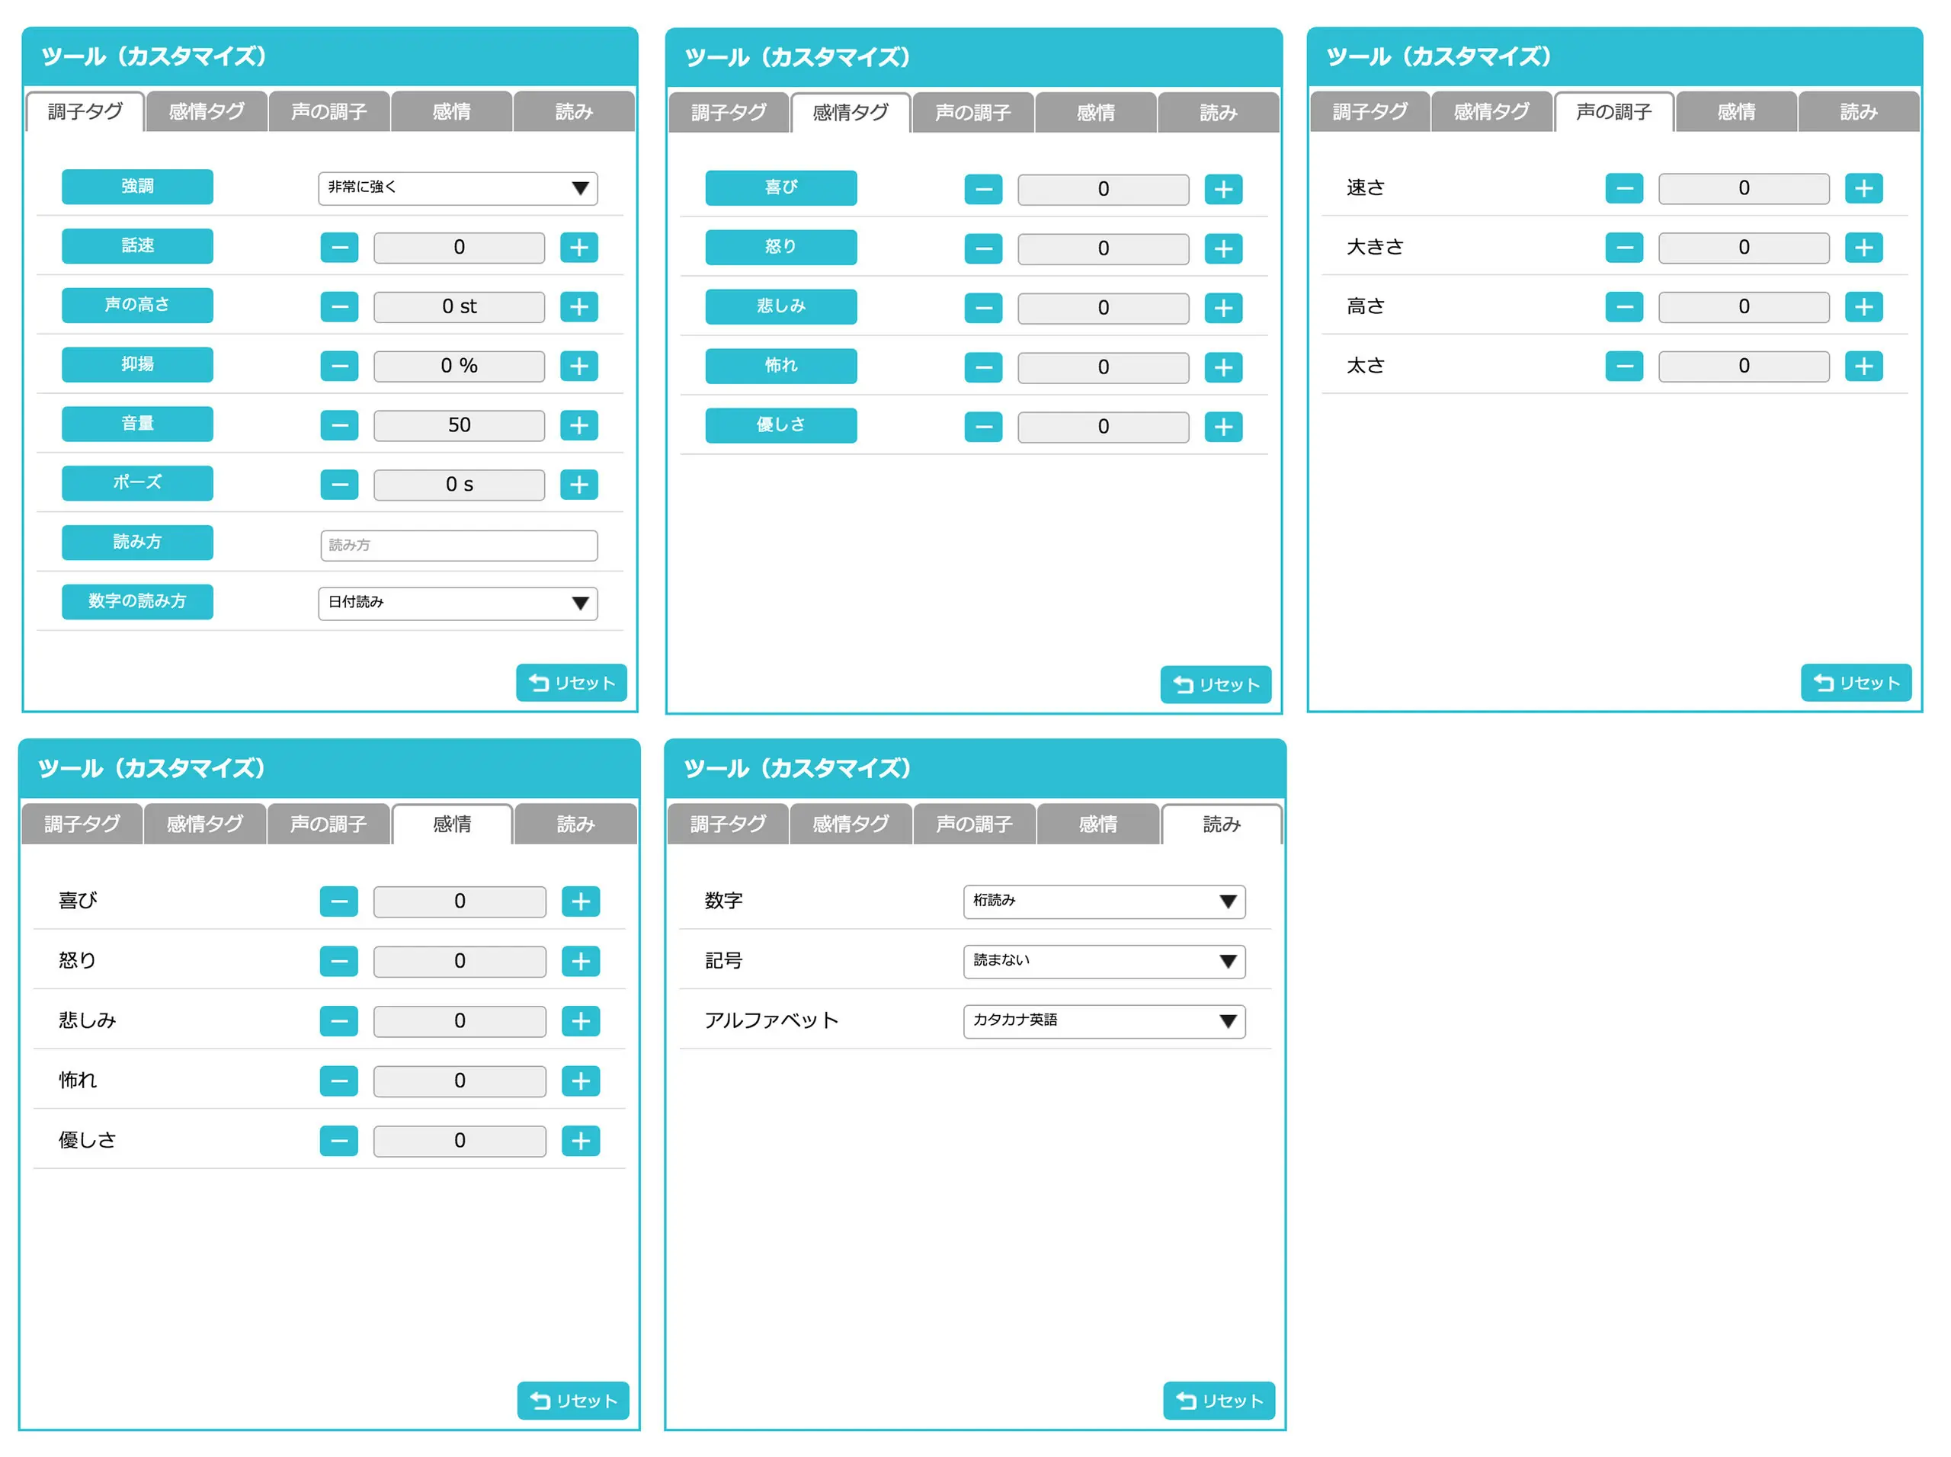This screenshot has width=1951, height=1457.
Task: Insert the 優しさ emotion tag button
Action: point(781,425)
